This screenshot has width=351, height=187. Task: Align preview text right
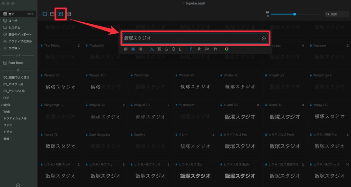click(x=141, y=49)
